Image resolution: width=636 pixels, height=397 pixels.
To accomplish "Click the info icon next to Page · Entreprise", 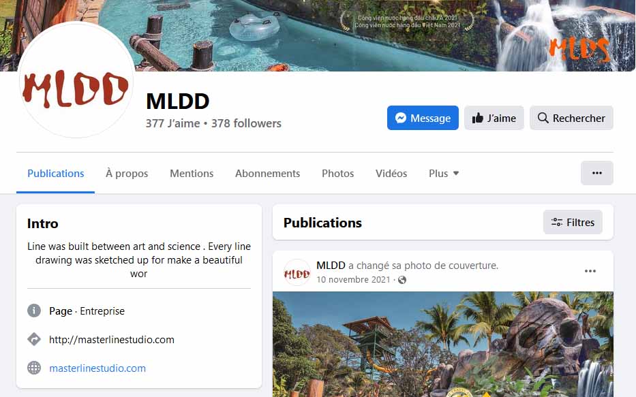I will pos(34,311).
